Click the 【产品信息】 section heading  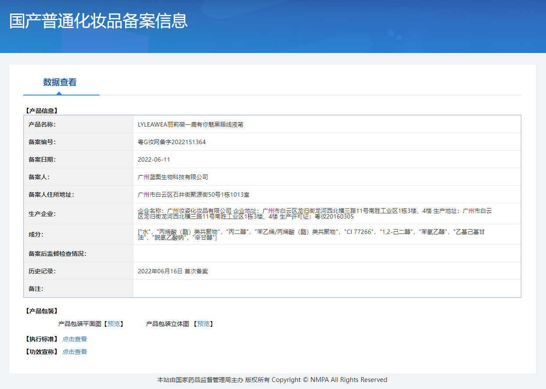point(41,111)
